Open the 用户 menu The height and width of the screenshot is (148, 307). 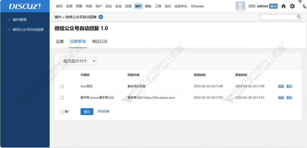pyautogui.click(x=99, y=6)
